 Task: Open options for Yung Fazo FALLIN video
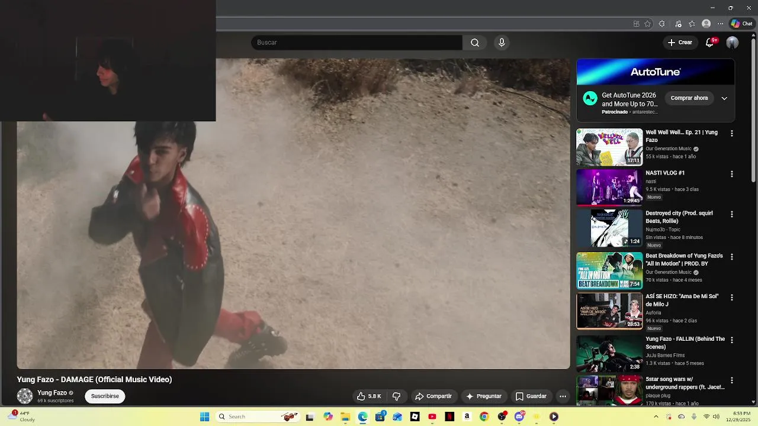coord(732,340)
